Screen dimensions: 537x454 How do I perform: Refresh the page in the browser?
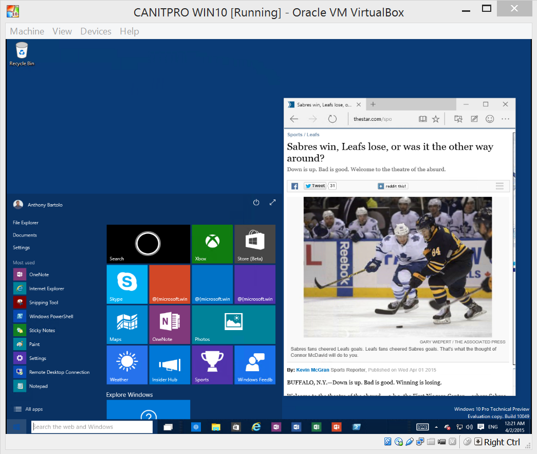(332, 119)
